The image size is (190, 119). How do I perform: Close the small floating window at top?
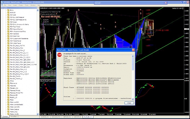click(166, 3)
